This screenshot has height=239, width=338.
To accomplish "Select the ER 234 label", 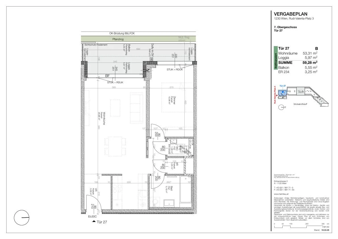I will click(x=284, y=72).
